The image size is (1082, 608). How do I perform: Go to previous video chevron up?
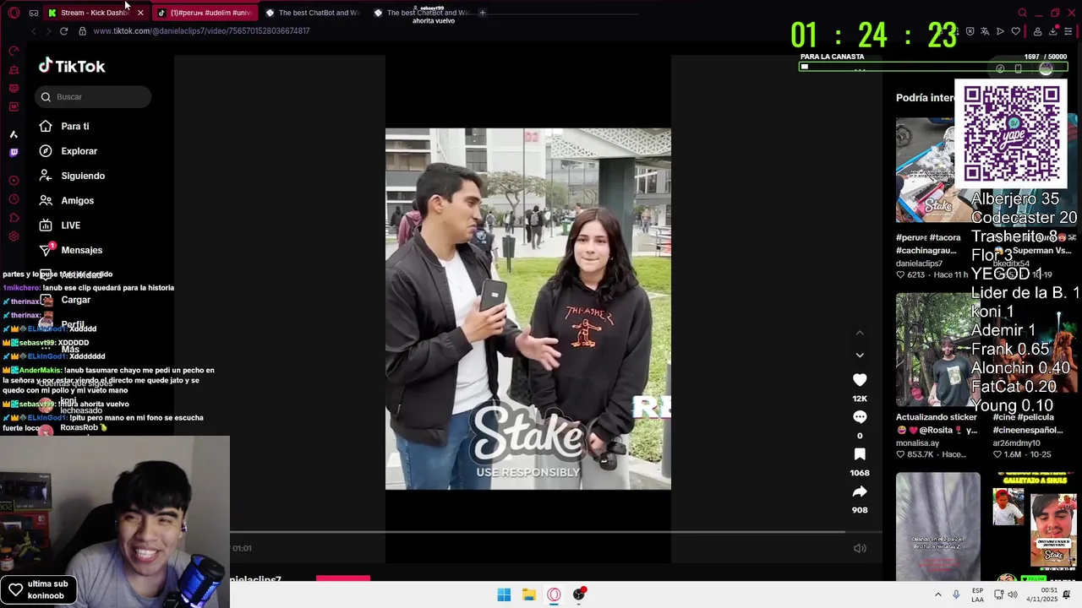pyautogui.click(x=860, y=334)
